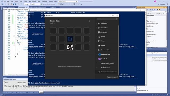Viewport: 170px width, 96px height.
Task: Click the Weitere Actions button
Action: pyautogui.click(x=112, y=77)
